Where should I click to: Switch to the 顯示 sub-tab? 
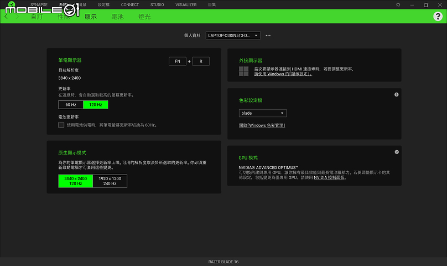click(x=91, y=17)
